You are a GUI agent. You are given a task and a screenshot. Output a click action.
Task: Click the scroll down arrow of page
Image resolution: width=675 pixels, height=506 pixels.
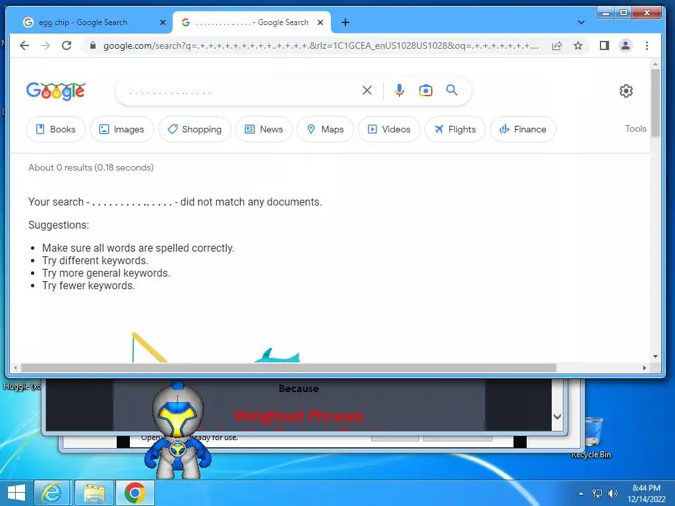click(655, 356)
